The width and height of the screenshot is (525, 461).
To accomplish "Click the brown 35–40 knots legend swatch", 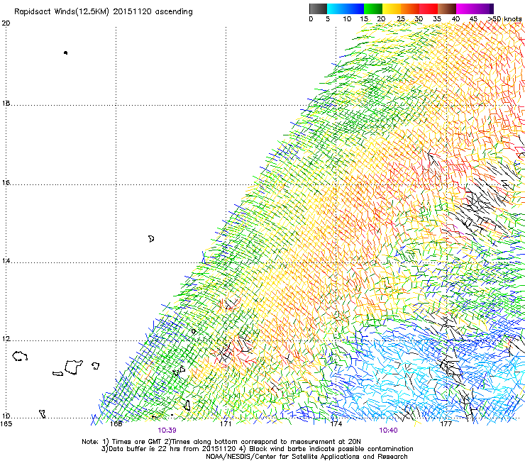I will (447, 9).
